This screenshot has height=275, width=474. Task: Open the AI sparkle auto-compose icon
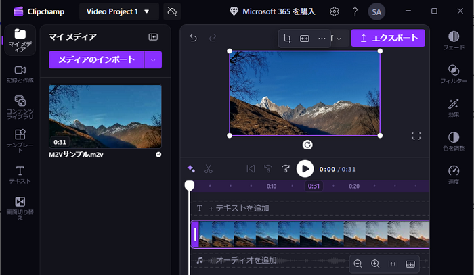[192, 169]
